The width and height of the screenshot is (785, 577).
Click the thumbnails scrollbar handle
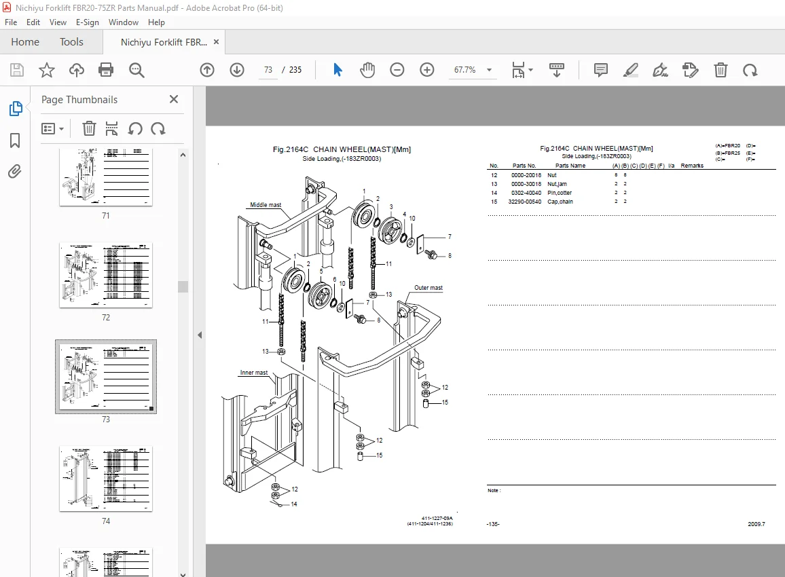pyautogui.click(x=183, y=286)
